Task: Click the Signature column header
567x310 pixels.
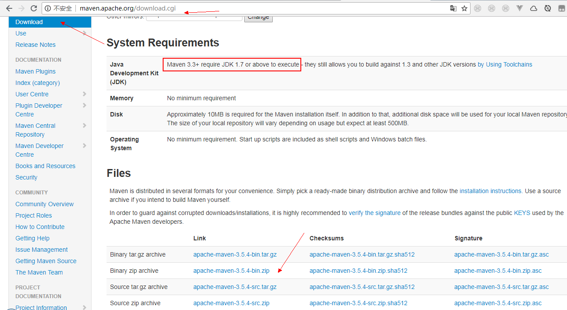Action: (468, 238)
